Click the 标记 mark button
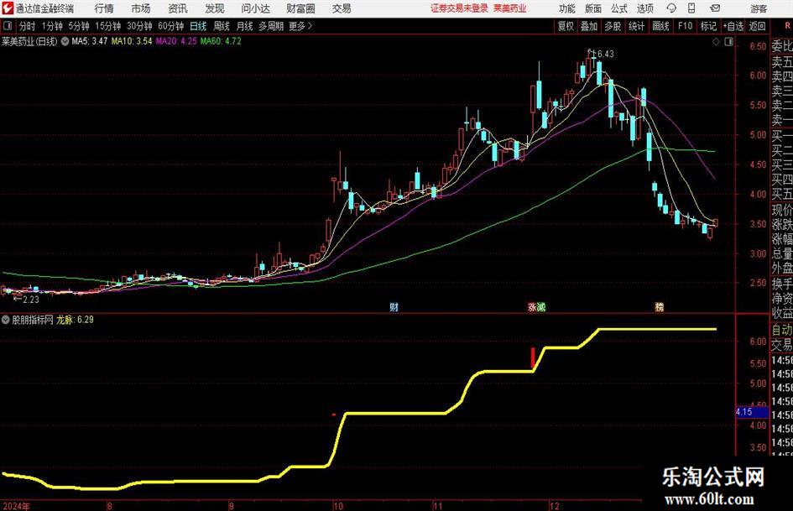793x511 pixels. coord(708,26)
